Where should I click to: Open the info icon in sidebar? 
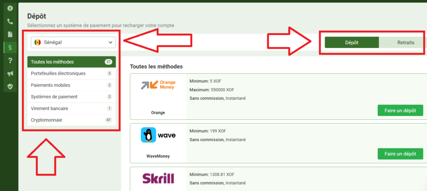click(x=10, y=8)
